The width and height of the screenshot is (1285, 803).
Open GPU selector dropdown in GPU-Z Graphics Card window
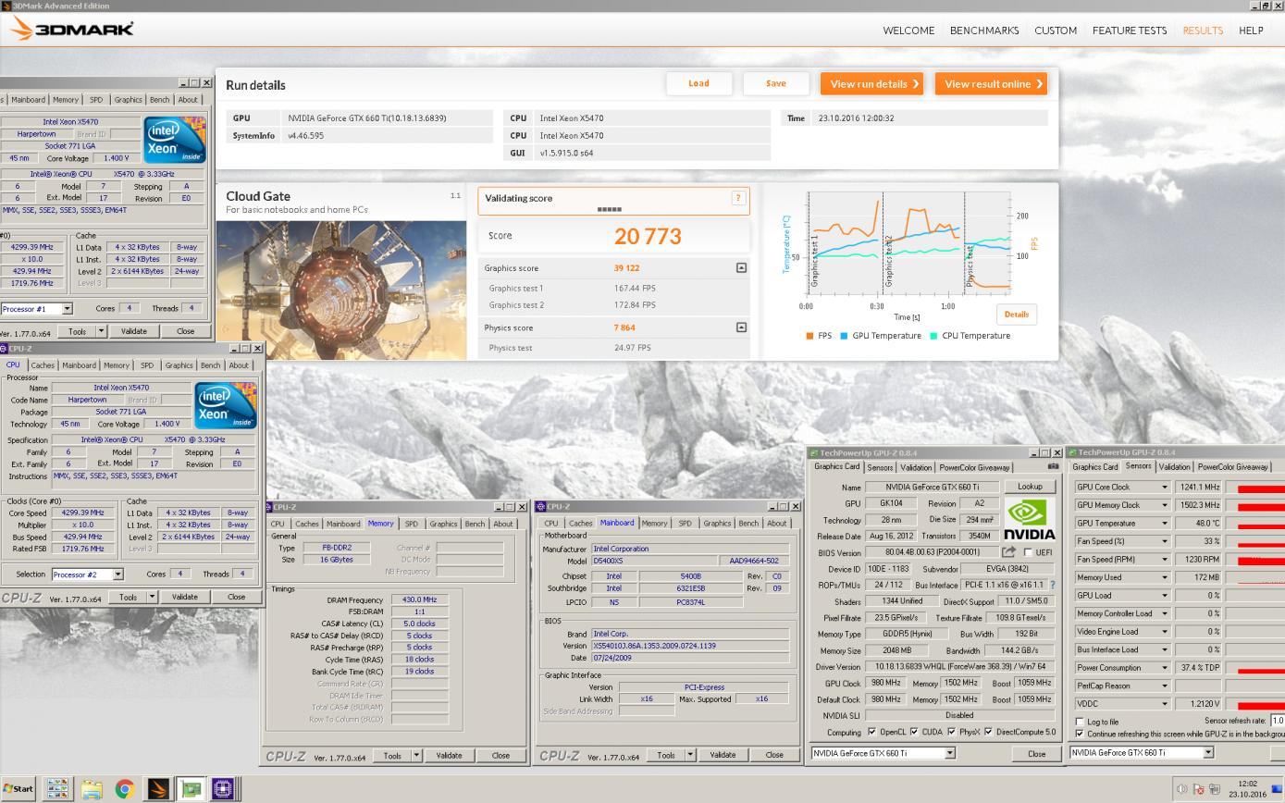pos(949,753)
